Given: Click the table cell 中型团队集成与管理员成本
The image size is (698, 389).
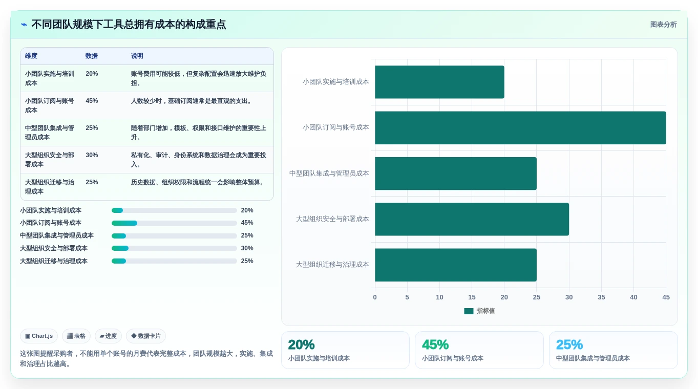Looking at the screenshot, I should (50, 133).
